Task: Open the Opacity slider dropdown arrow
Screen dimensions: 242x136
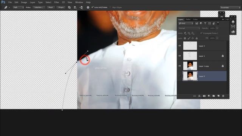Action: [x=217, y=28]
